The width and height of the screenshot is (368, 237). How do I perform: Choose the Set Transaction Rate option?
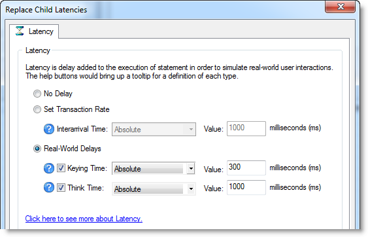click(x=37, y=109)
